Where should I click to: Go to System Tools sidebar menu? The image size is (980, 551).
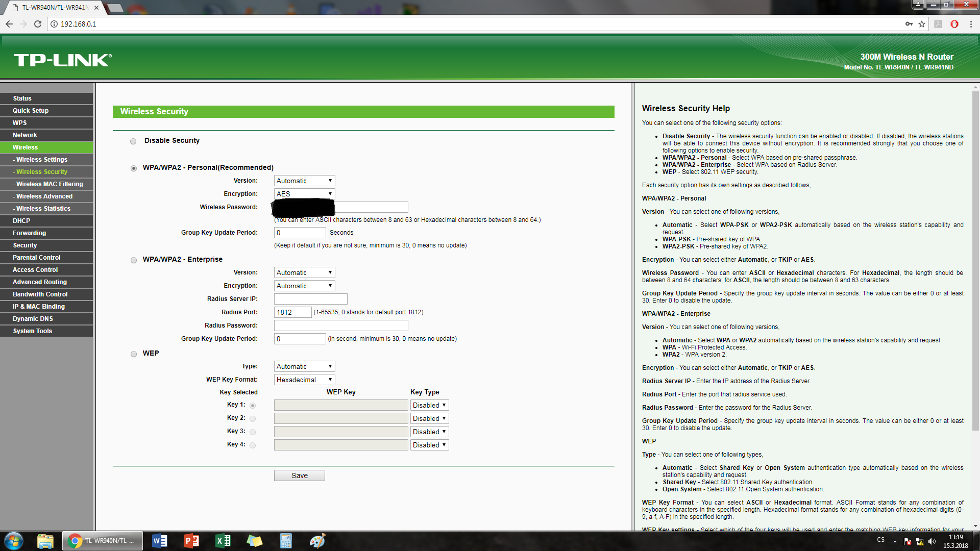[x=33, y=331]
